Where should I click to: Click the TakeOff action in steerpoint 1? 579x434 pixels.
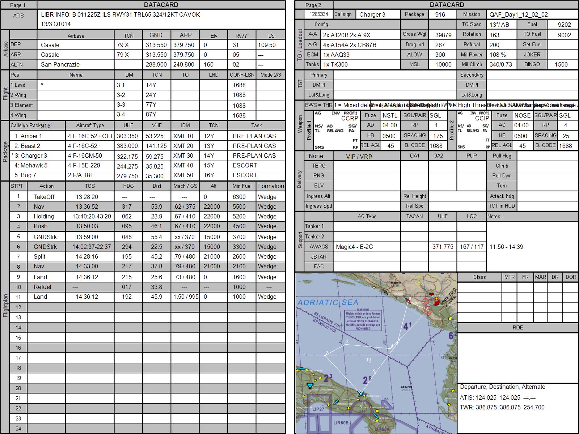pyautogui.click(x=44, y=197)
